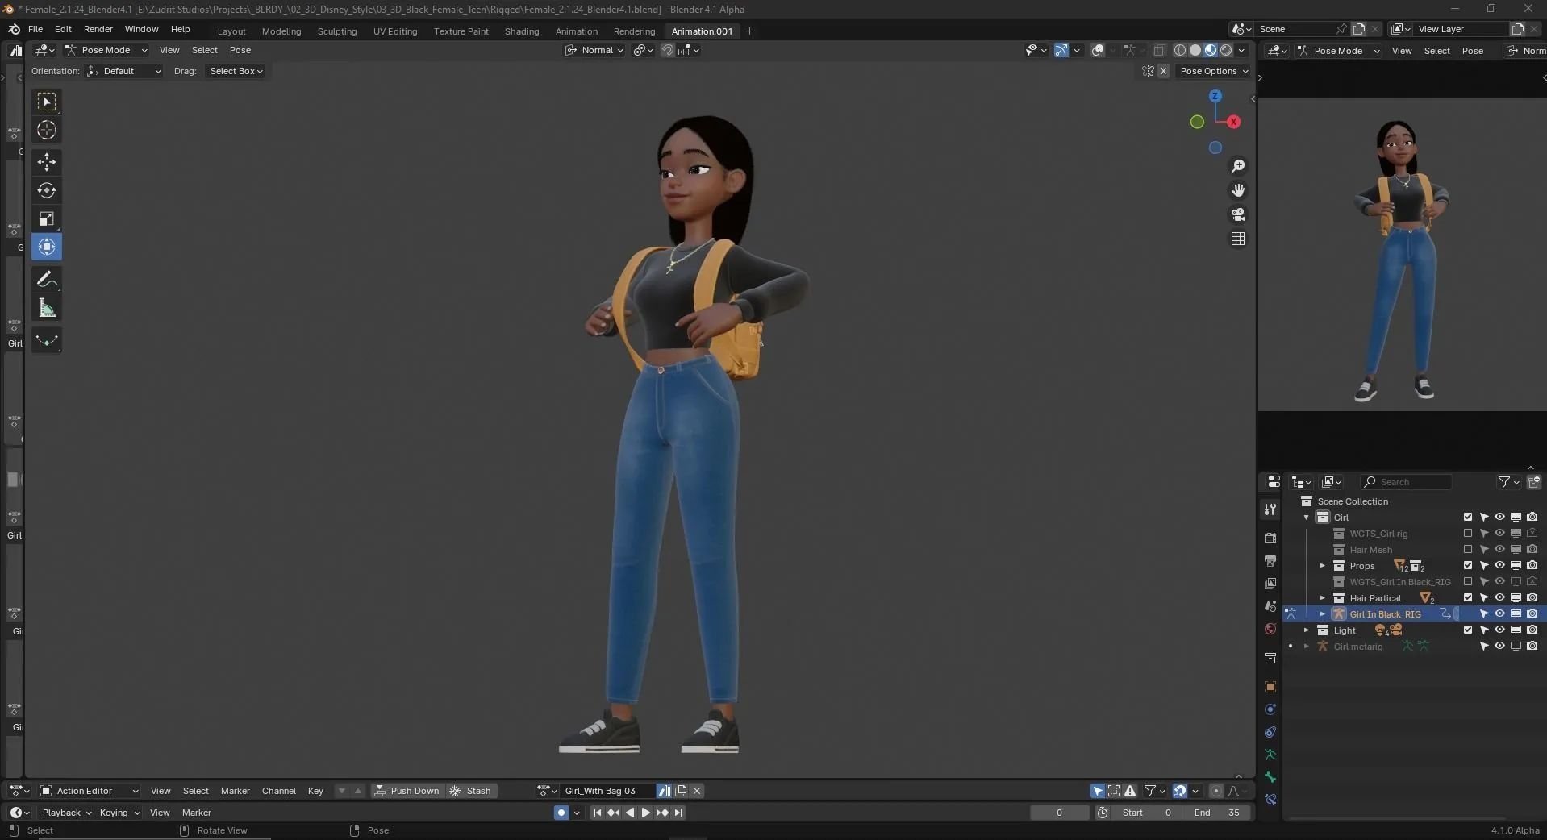The height and width of the screenshot is (840, 1547).
Task: Open the Window menu
Action: 140,29
